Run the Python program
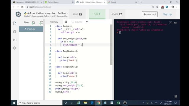This screenshot has height=106, width=189. [97, 14]
